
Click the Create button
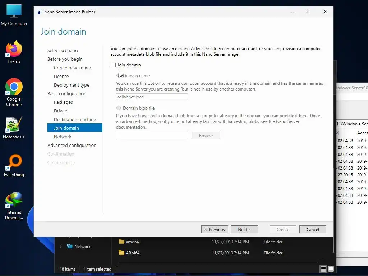pos(283,229)
